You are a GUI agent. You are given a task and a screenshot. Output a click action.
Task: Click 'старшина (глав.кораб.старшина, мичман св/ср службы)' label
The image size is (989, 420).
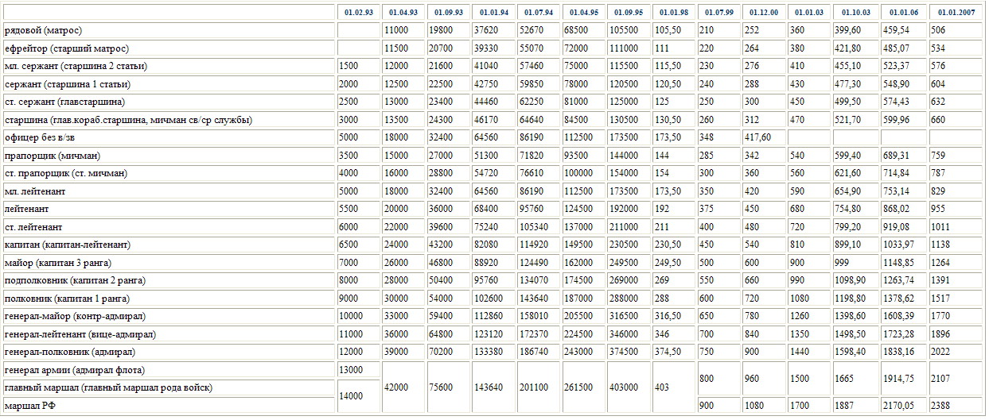(128, 120)
